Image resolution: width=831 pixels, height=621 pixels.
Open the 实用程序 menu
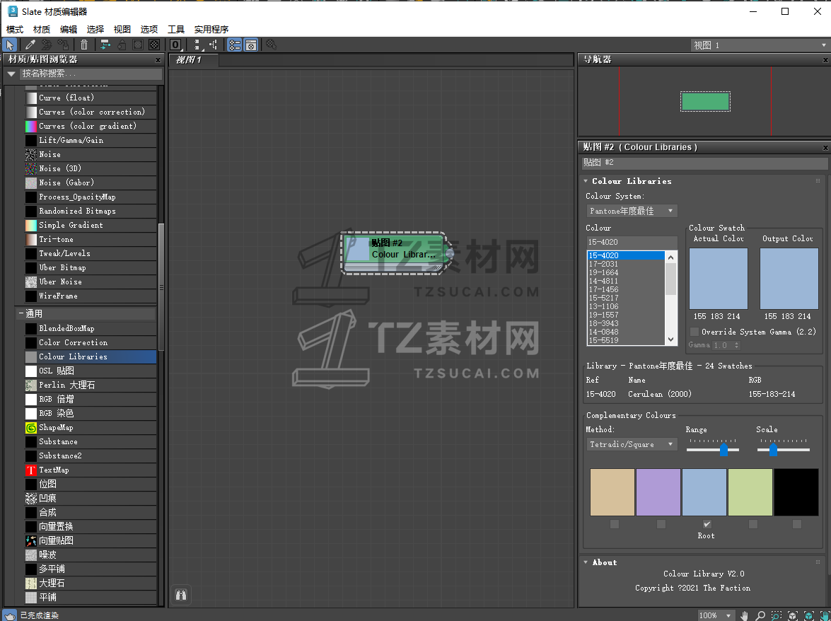tap(211, 29)
